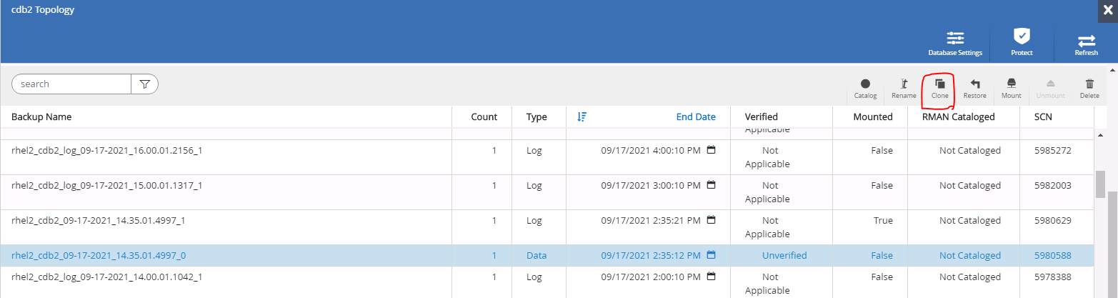Sort by SCN column header

click(1043, 117)
